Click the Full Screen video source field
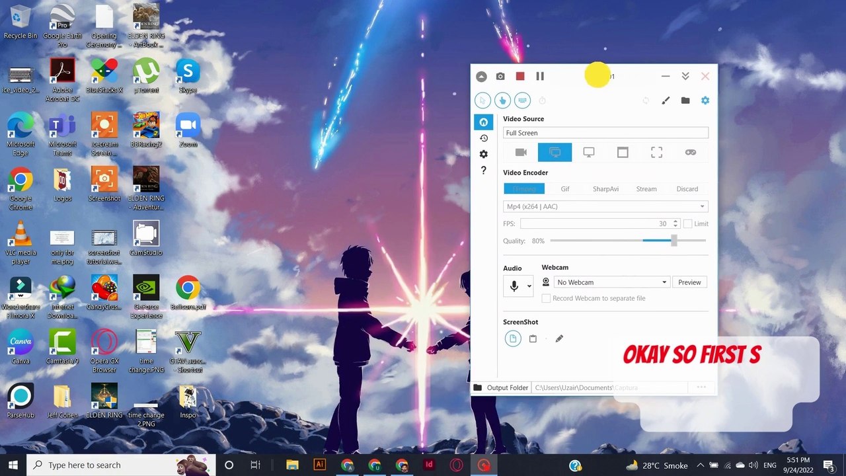The image size is (846, 476). (605, 133)
